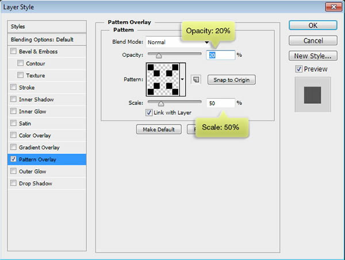Close the Layer Style dialog
This screenshot has height=260, width=345.
pos(333,7)
